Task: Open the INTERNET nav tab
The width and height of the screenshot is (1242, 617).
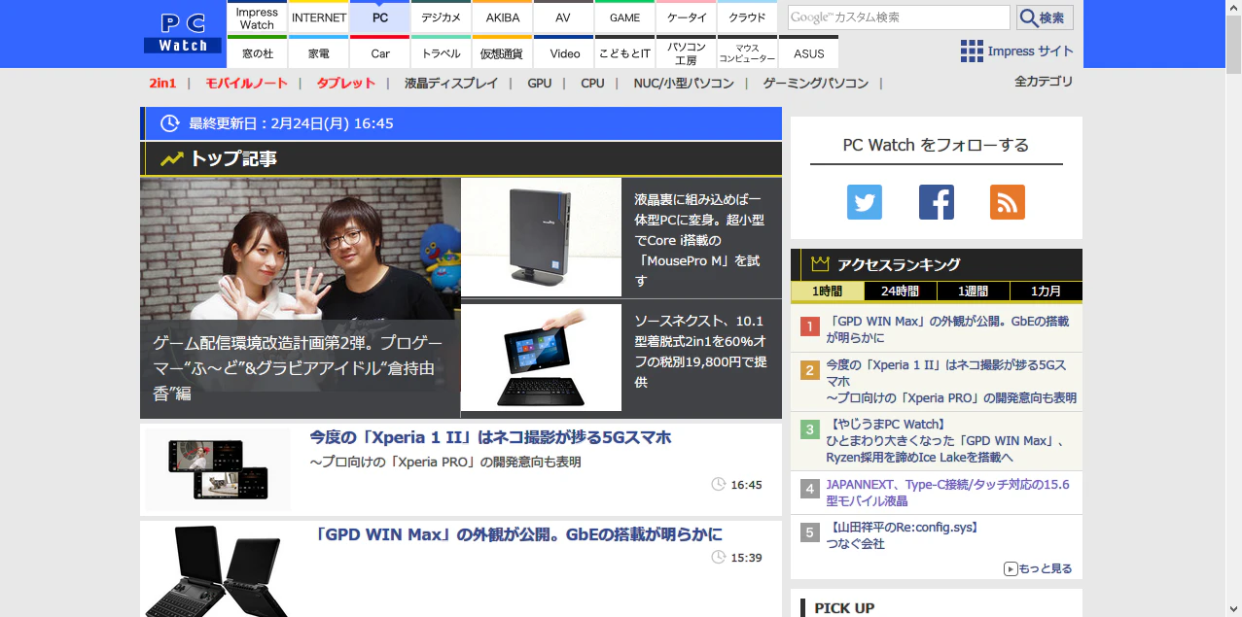Action: 319,17
